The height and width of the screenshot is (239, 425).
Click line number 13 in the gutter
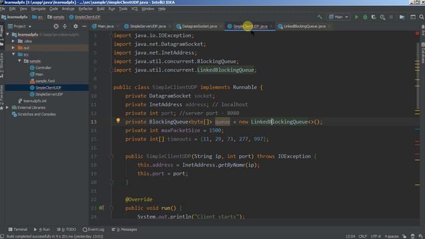click(x=94, y=121)
